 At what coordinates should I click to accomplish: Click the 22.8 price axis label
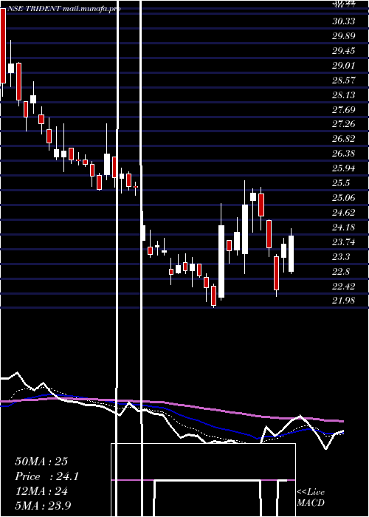click(341, 271)
